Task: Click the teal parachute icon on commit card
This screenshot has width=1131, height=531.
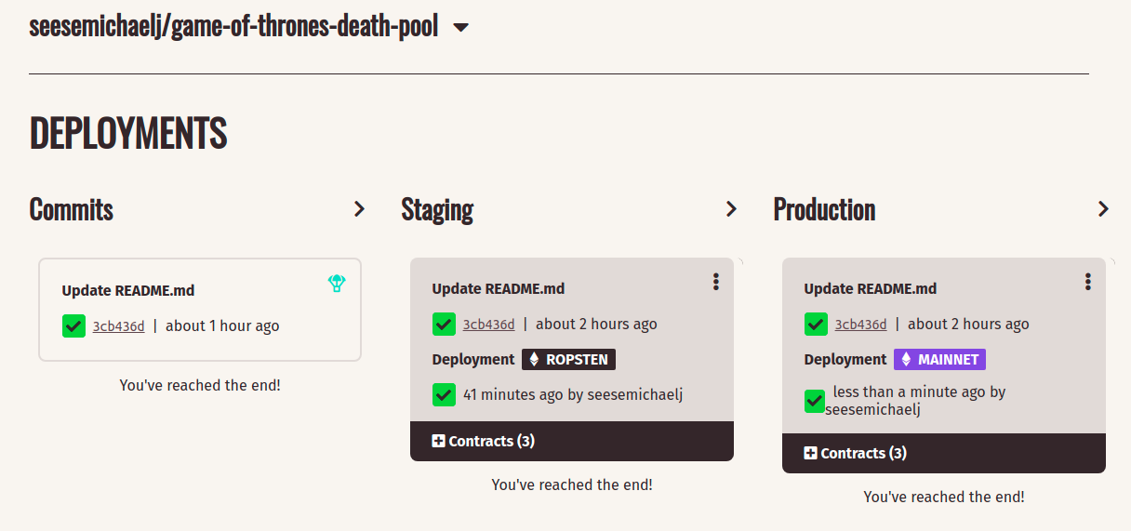Action: [337, 284]
